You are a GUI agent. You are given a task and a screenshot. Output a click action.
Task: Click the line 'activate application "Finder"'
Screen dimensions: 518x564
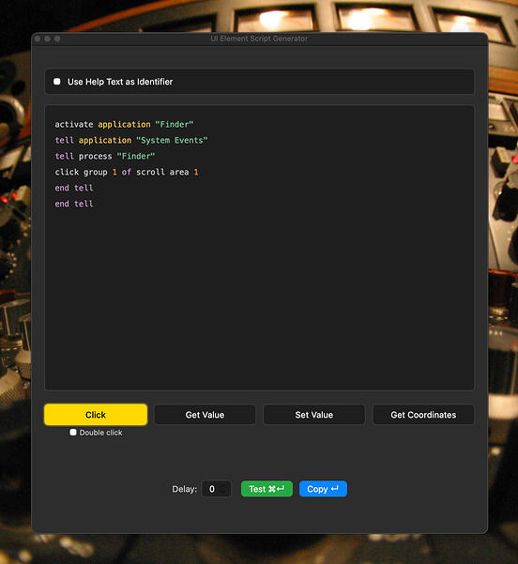[x=124, y=125]
